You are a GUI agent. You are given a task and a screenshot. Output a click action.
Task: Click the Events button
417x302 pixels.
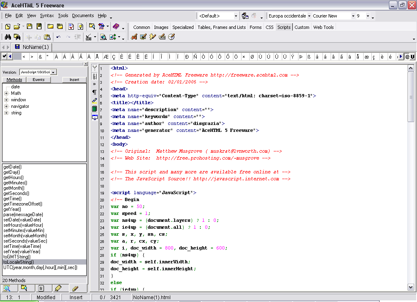tap(39, 80)
